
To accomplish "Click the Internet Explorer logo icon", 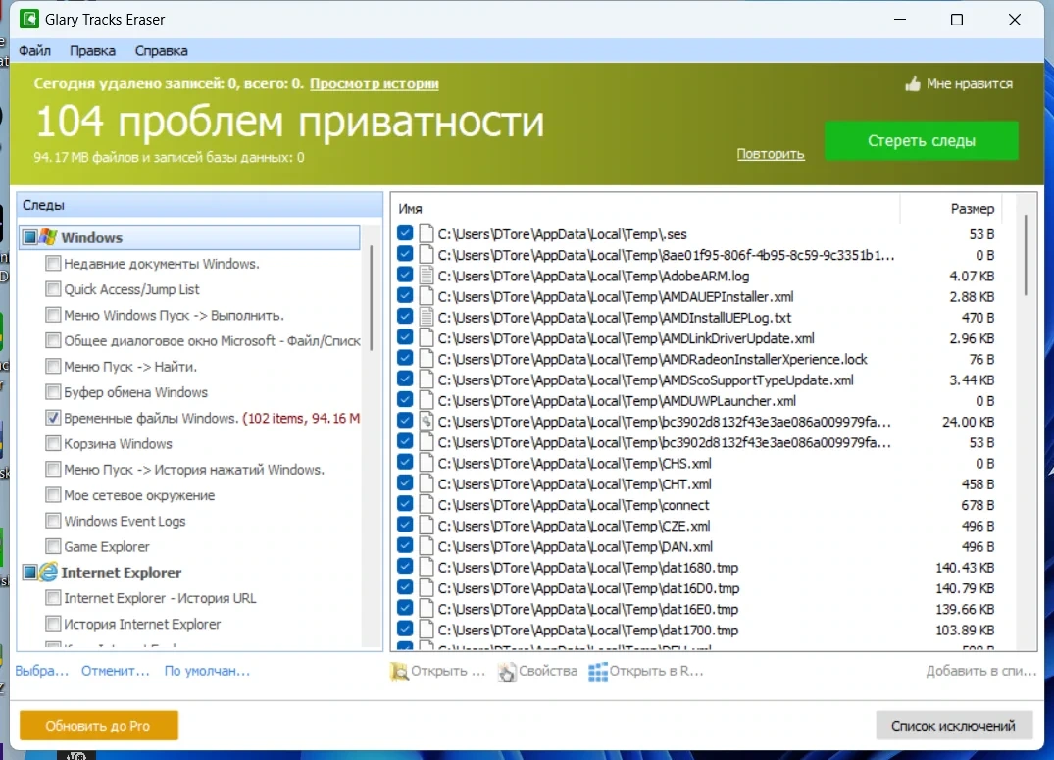I will click(48, 572).
